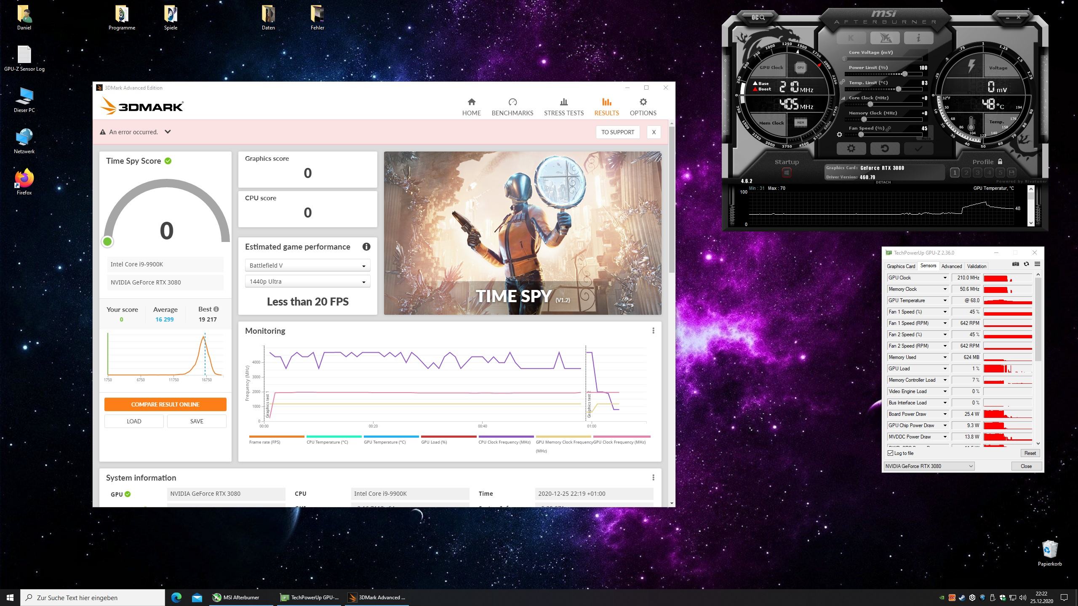Click Afterburner reset to defaults arrow

pyautogui.click(x=885, y=149)
